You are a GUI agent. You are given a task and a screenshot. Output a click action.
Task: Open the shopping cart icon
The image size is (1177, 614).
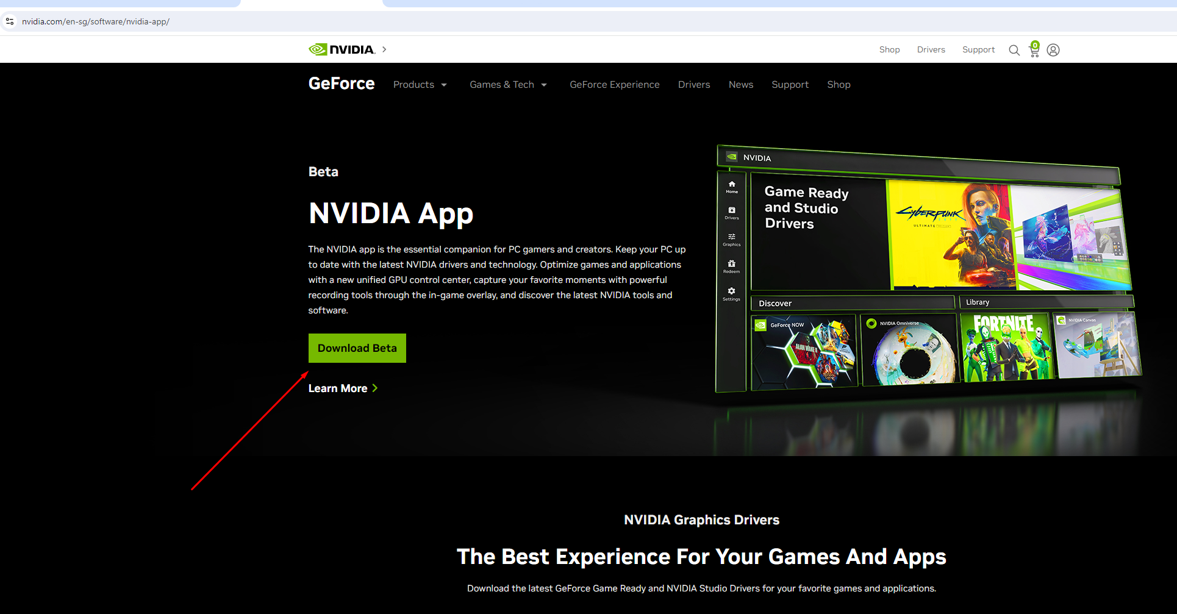[x=1034, y=51]
